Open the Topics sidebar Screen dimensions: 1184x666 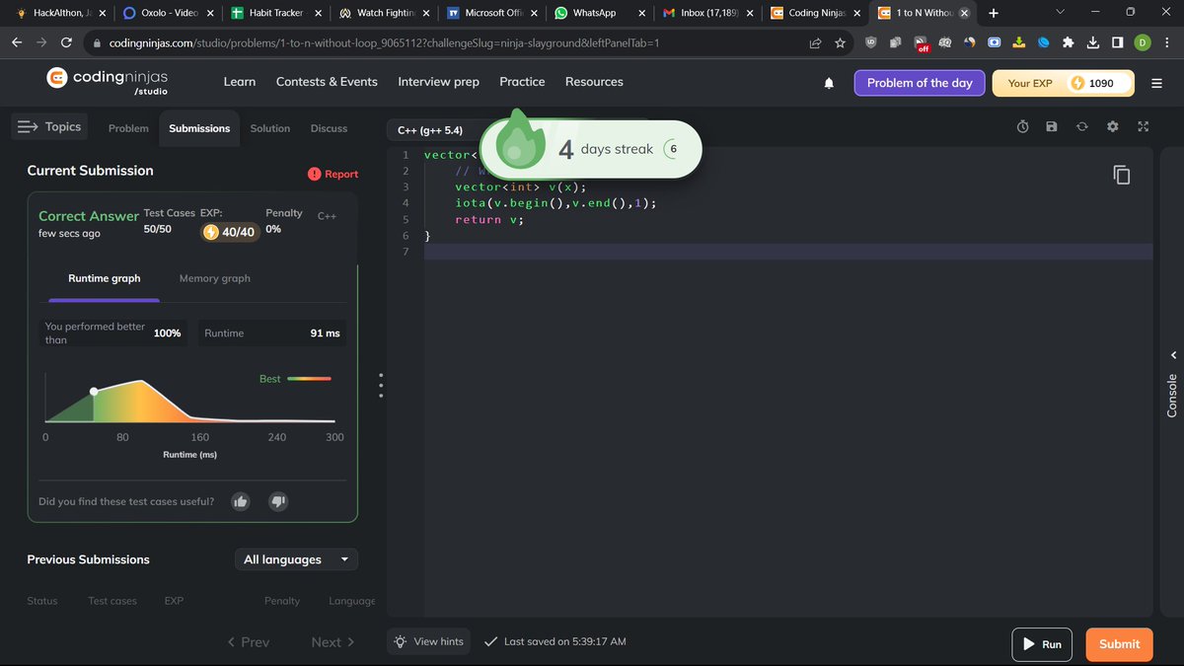[47, 126]
